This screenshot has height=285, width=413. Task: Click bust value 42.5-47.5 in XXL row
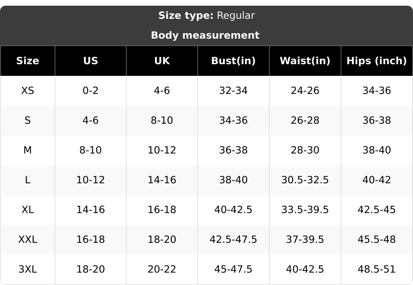233,240
